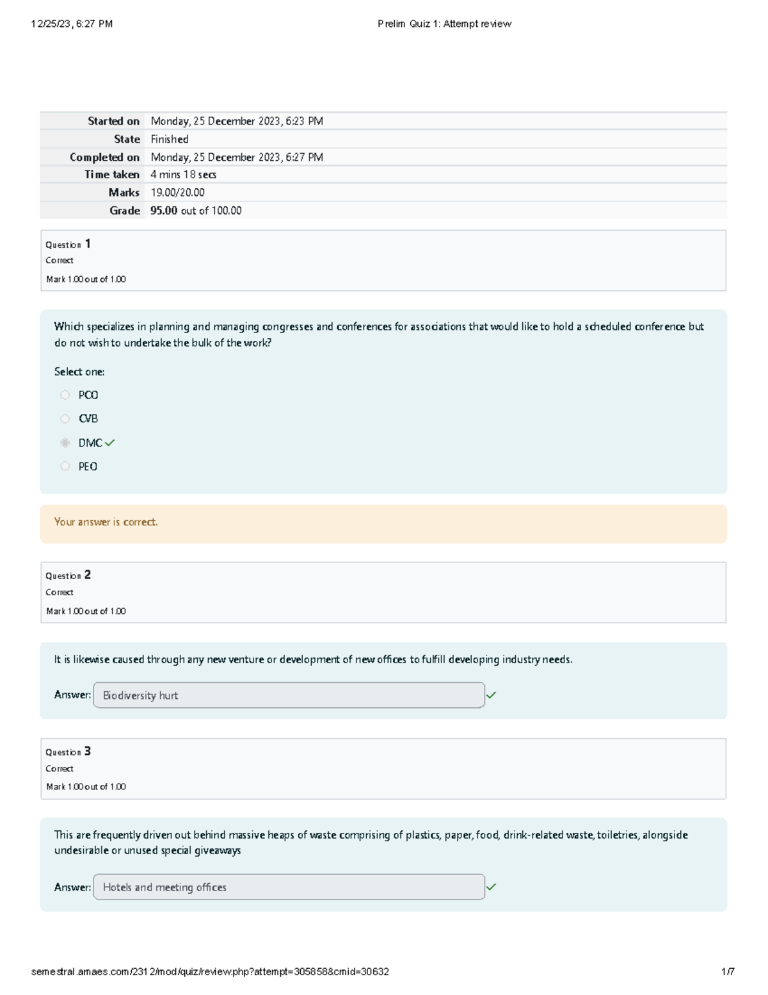
Task: Open the semestral.amaes.com review URL
Action: click(211, 971)
